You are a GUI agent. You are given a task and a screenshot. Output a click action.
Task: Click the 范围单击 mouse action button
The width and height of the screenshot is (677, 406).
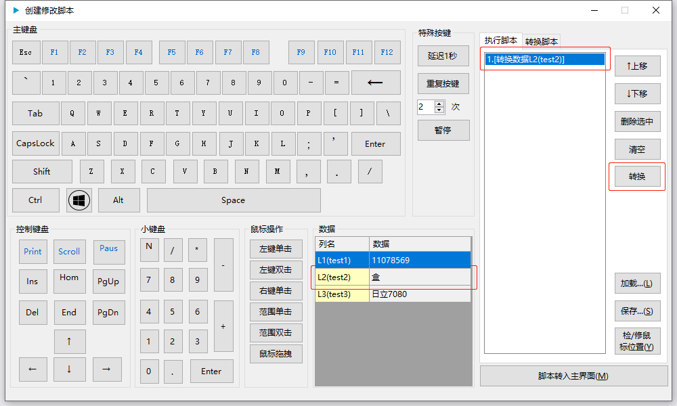[276, 311]
